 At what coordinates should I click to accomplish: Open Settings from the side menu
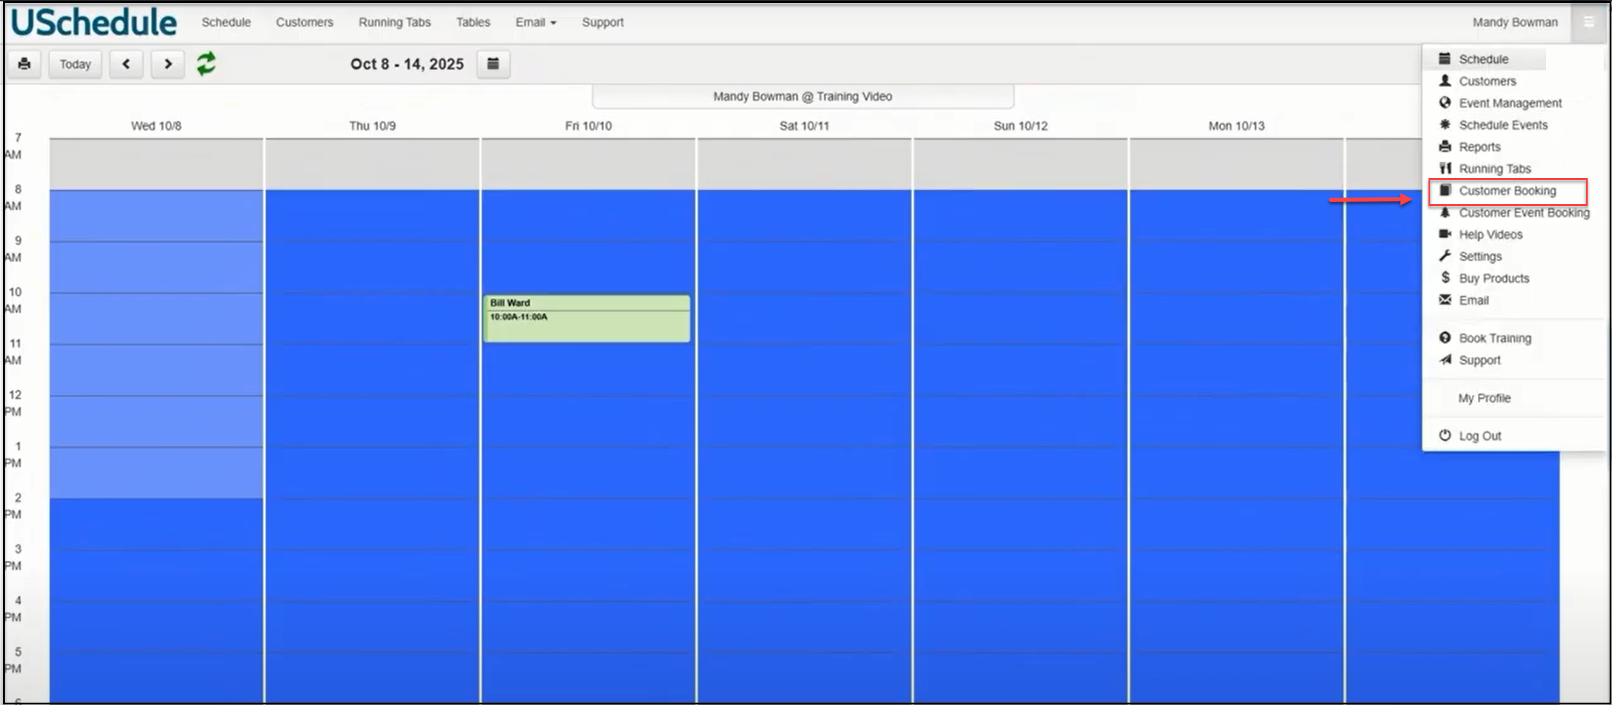coord(1480,256)
